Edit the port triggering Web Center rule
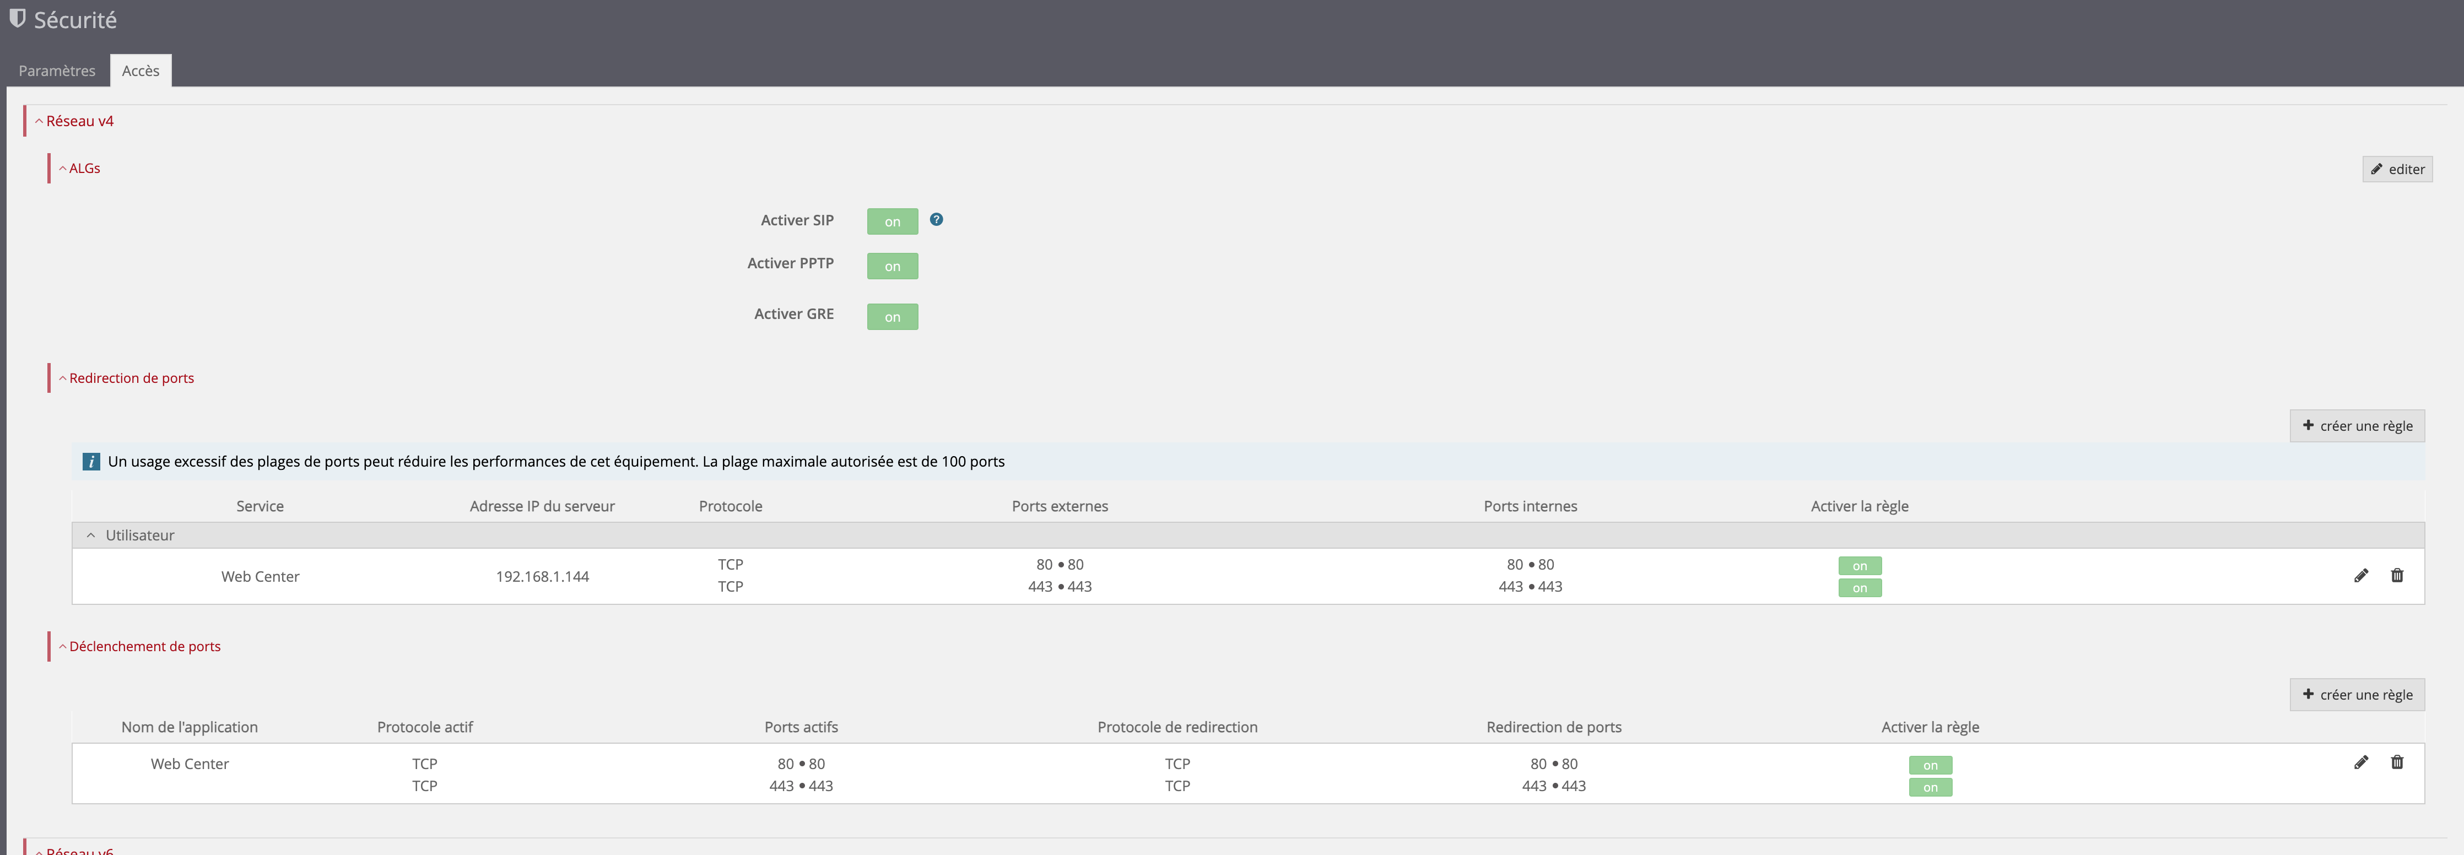Viewport: 2464px width, 855px height. [x=2361, y=762]
